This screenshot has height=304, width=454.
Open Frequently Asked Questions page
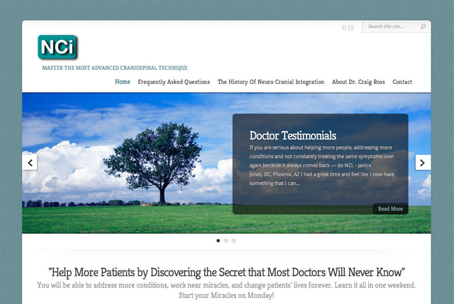(174, 82)
